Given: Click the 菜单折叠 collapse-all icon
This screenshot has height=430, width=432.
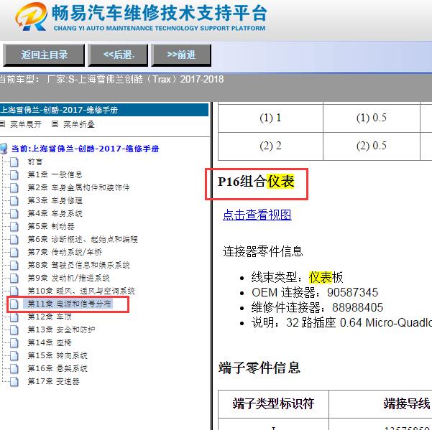Looking at the screenshot, I should 55,124.
